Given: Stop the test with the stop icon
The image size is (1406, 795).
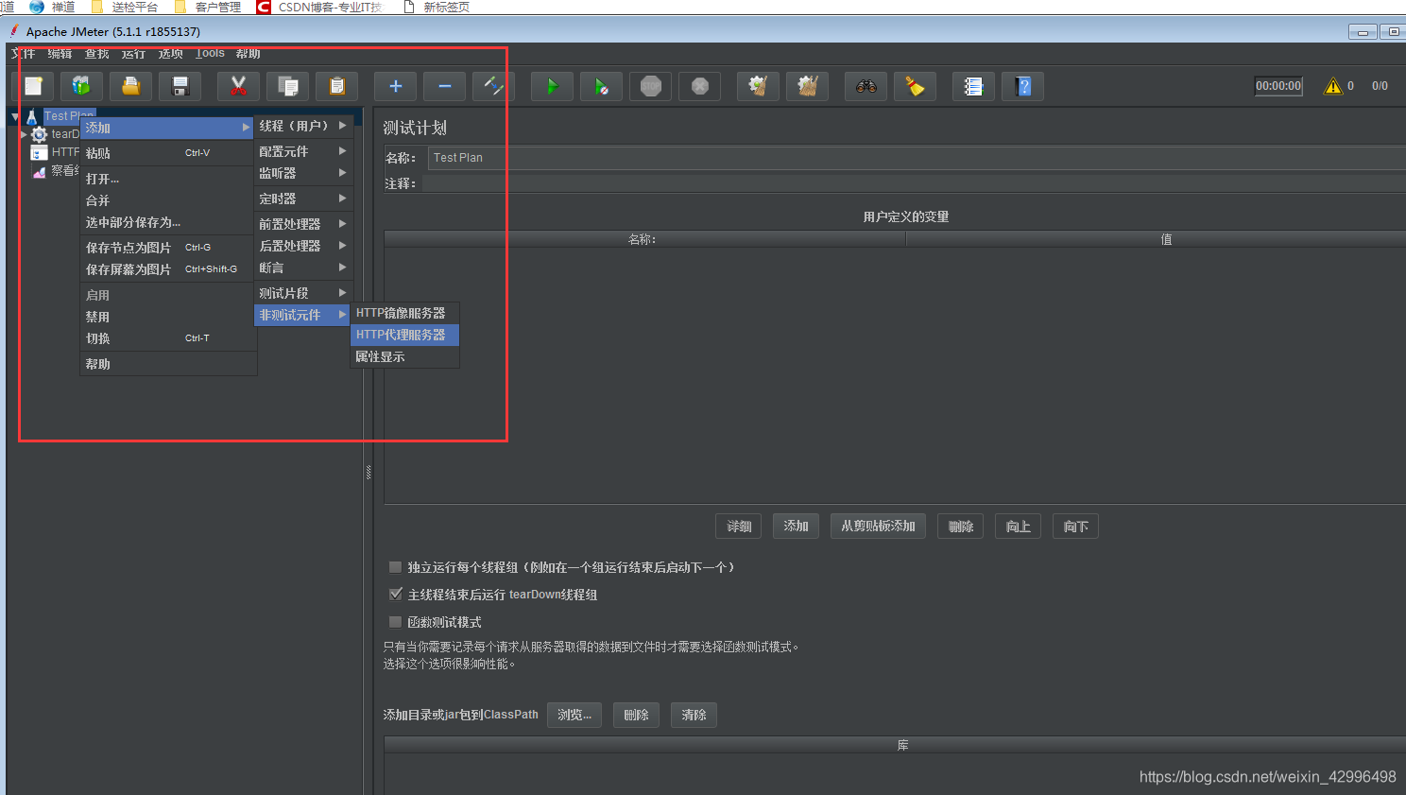Looking at the screenshot, I should click(x=650, y=86).
